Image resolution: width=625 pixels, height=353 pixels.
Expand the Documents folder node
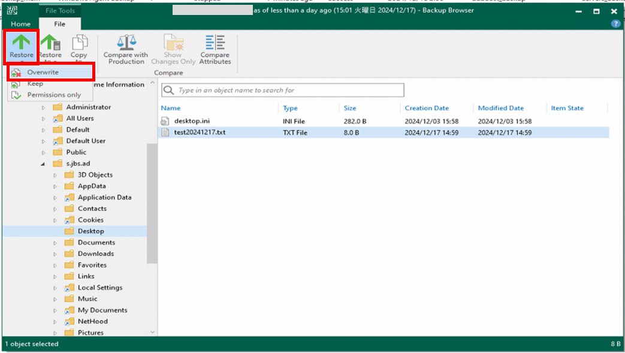tap(55, 243)
